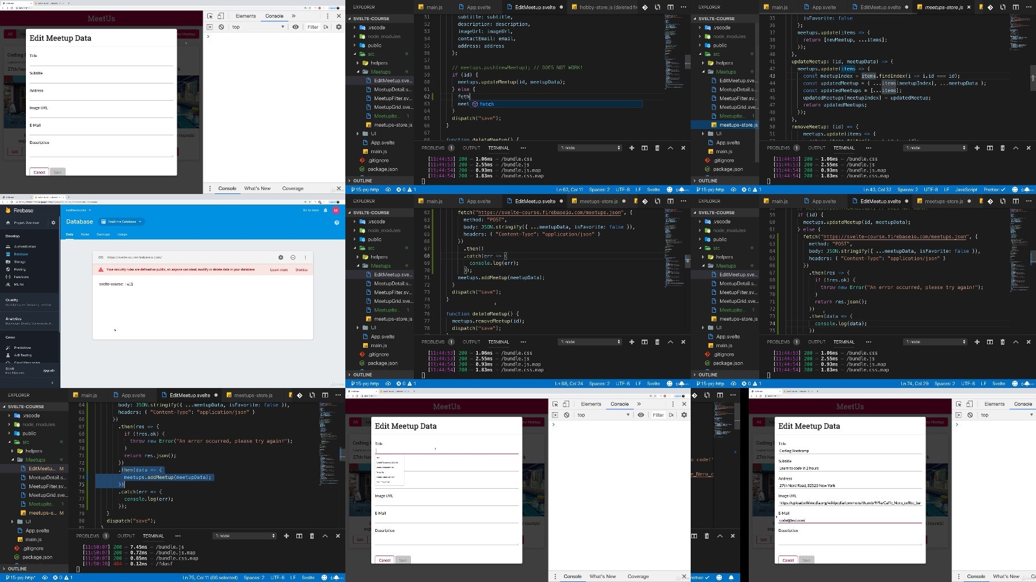The image size is (1036, 582).
Task: Open the Firebase help question-mark icon
Action: (x=337, y=222)
